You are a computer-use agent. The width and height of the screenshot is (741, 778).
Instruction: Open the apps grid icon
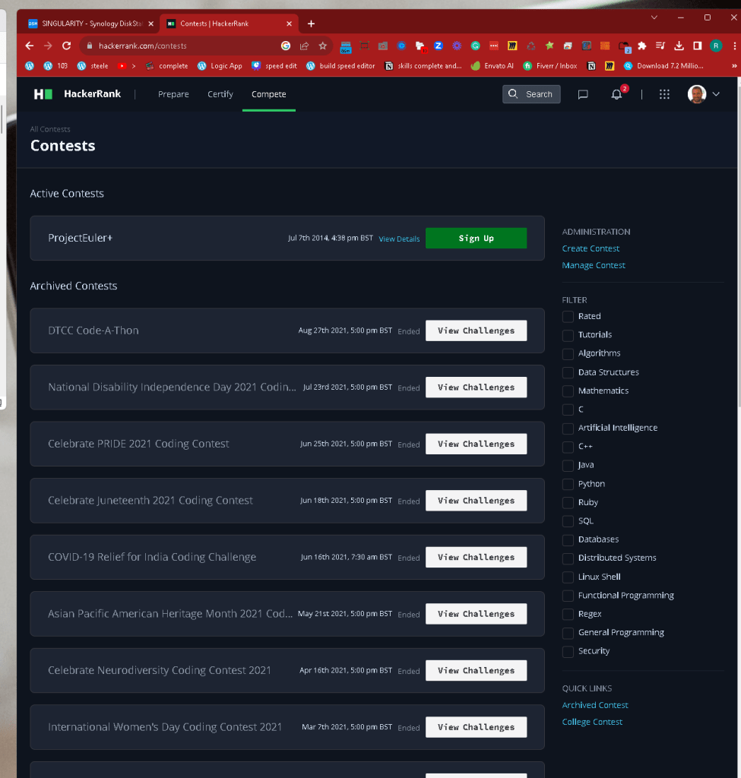[x=664, y=94]
